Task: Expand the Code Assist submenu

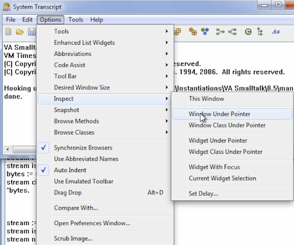Action: (105, 65)
